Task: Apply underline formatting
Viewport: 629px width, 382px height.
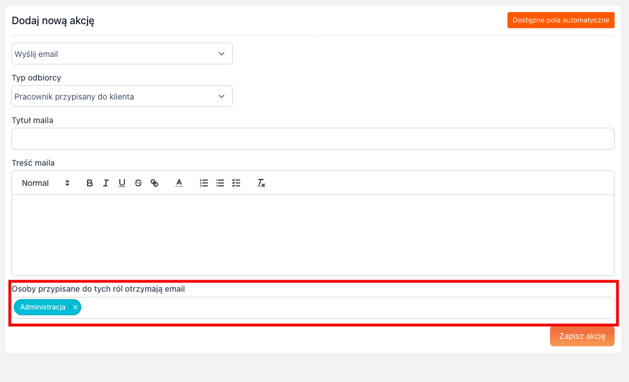Action: point(122,183)
